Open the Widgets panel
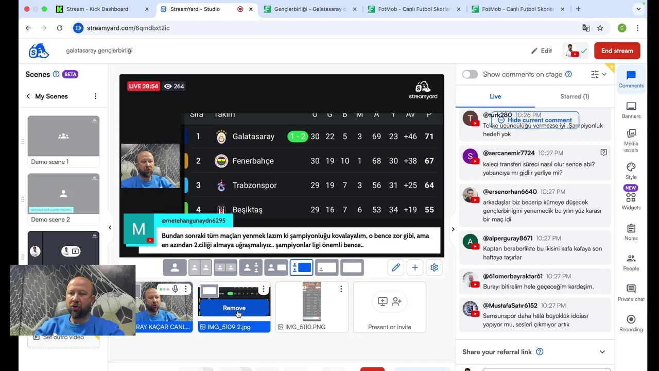This screenshot has width=659, height=371. pos(631,200)
